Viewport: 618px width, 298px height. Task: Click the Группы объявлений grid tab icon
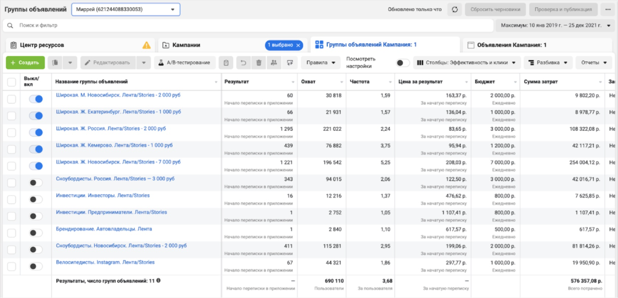click(319, 45)
